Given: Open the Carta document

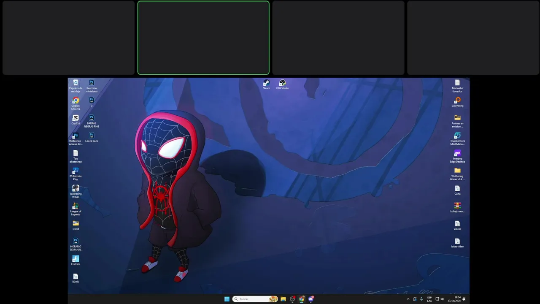Looking at the screenshot, I should (457, 190).
